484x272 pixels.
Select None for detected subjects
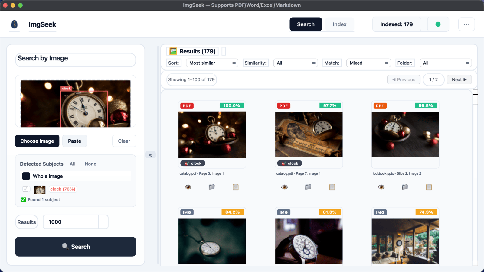[x=90, y=164]
